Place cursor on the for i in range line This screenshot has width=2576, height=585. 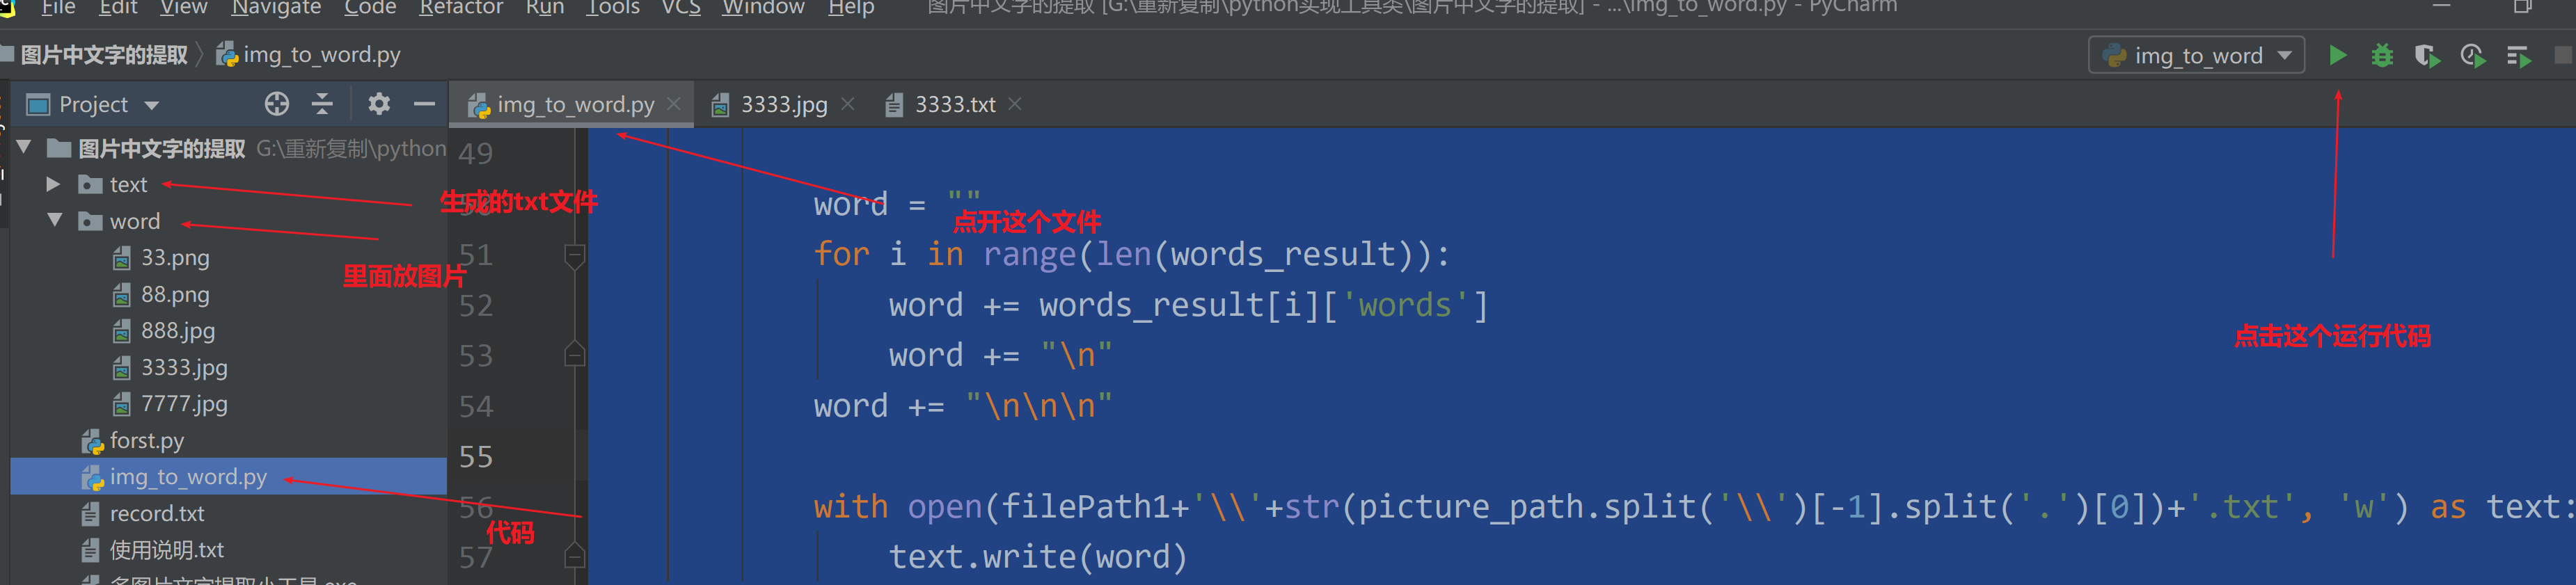(1131, 254)
